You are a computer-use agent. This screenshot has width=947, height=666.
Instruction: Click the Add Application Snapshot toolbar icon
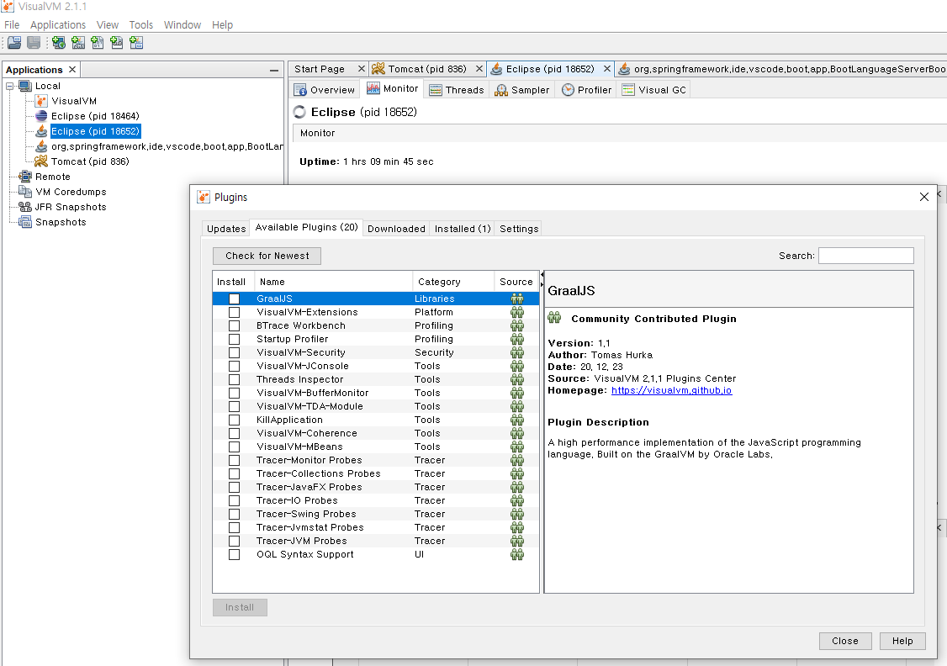pyautogui.click(x=136, y=42)
